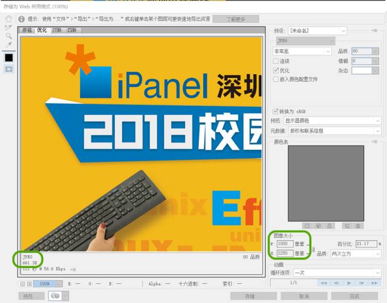This screenshot has width=387, height=303.
Task: Open the 元数据 版权和联系信息 dropdown
Action: [x=334, y=131]
